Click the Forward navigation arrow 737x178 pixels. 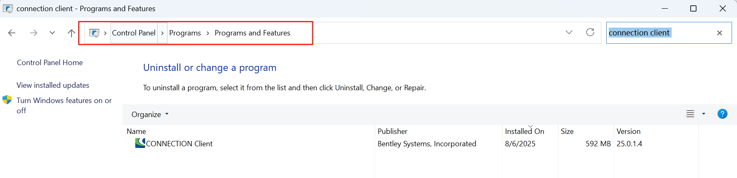pos(33,33)
